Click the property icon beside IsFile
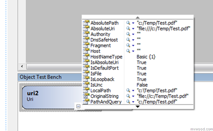The image size is (213, 131). pyautogui.click(x=86, y=73)
